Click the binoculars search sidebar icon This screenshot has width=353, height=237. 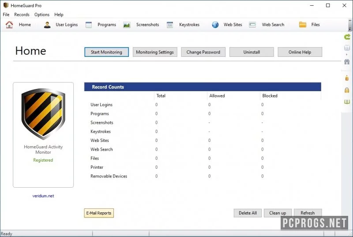pos(347,61)
